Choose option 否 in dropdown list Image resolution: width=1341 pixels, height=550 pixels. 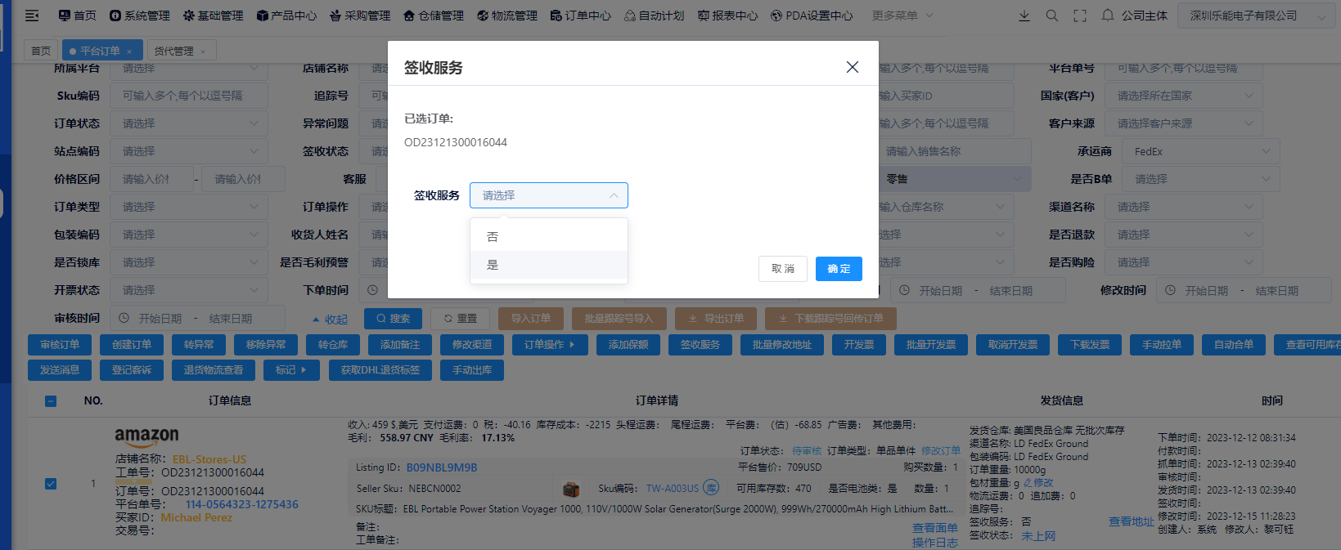(549, 237)
